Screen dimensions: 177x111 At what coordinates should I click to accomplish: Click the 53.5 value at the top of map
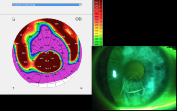click(x=56, y=24)
